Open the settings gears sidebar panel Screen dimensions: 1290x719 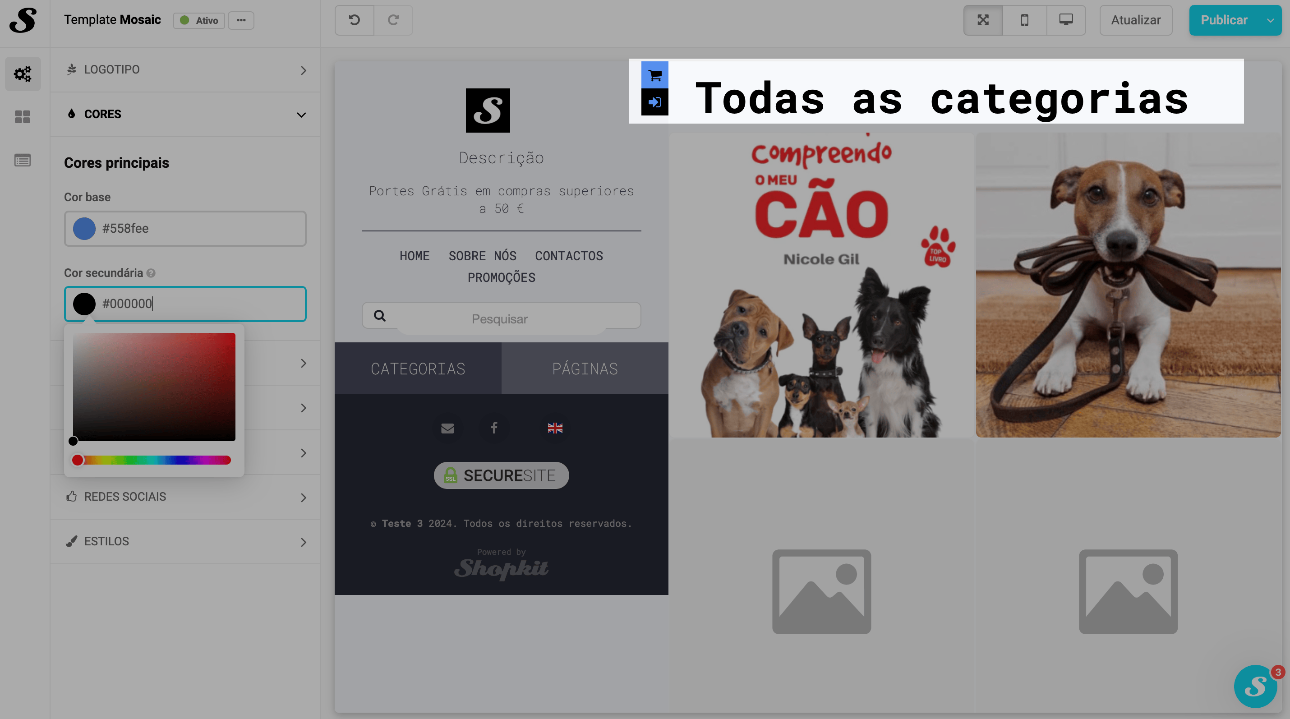pyautogui.click(x=23, y=74)
